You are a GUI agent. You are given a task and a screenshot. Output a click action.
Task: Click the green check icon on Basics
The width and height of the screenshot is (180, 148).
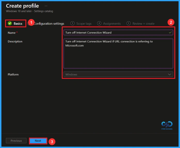click(10, 23)
